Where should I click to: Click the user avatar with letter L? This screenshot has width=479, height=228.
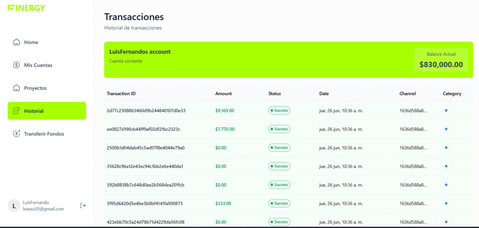click(14, 206)
